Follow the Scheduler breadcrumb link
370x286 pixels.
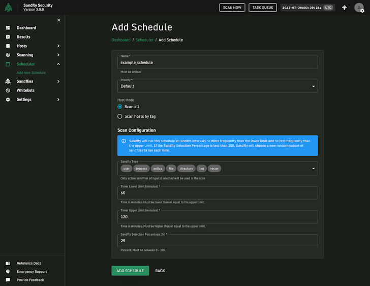tap(144, 40)
